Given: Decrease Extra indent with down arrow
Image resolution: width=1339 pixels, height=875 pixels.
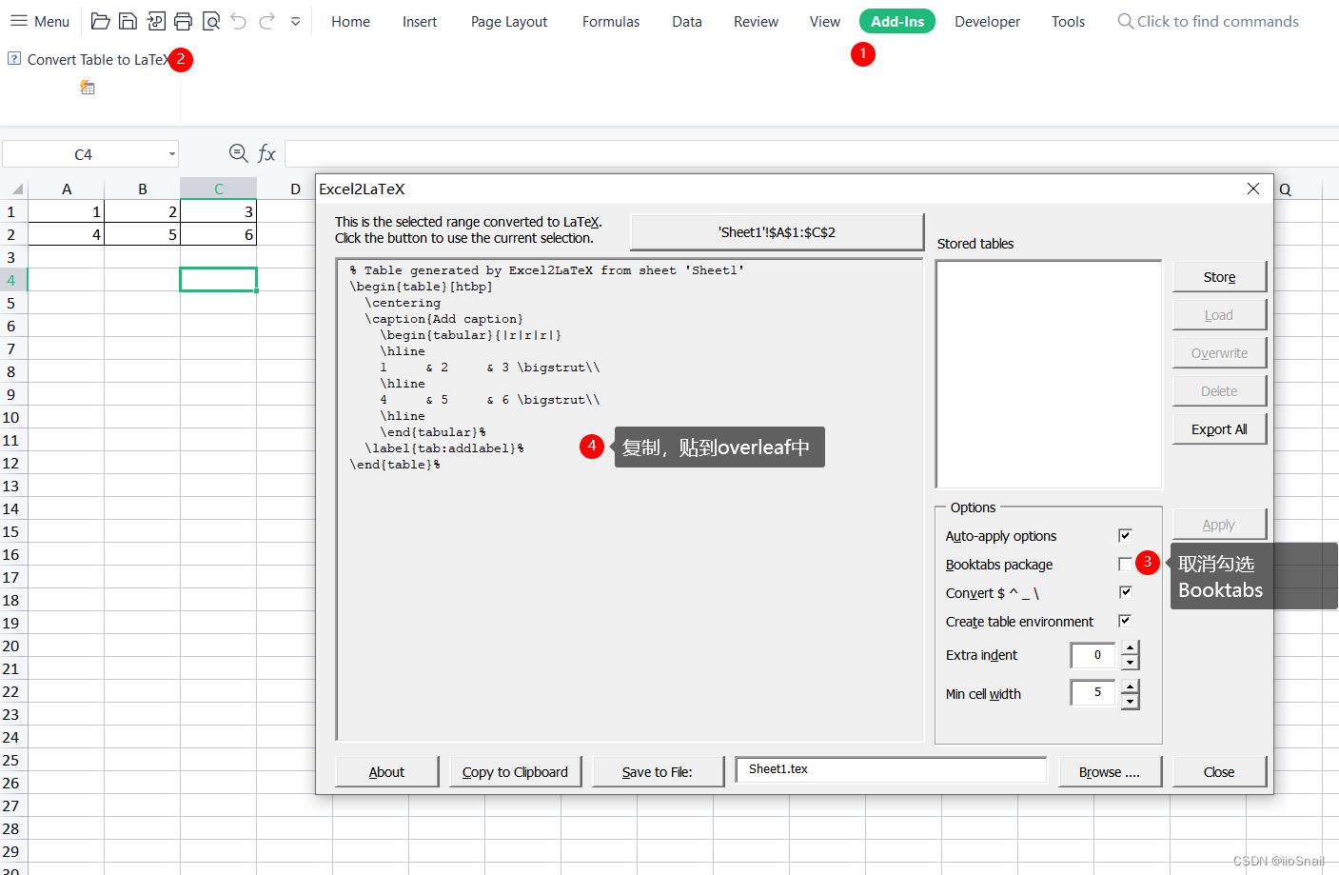Looking at the screenshot, I should pos(1130,662).
